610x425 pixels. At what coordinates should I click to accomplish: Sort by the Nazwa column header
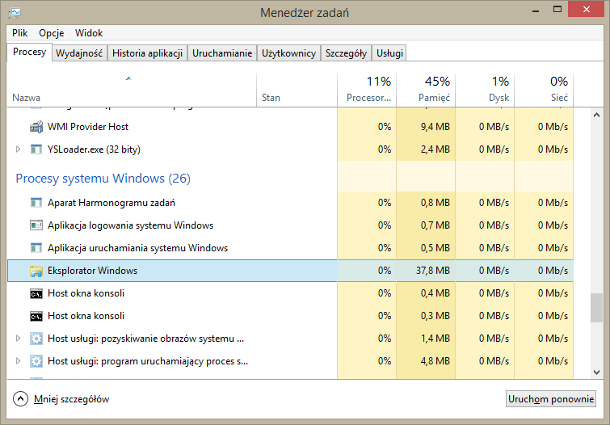tap(132, 90)
